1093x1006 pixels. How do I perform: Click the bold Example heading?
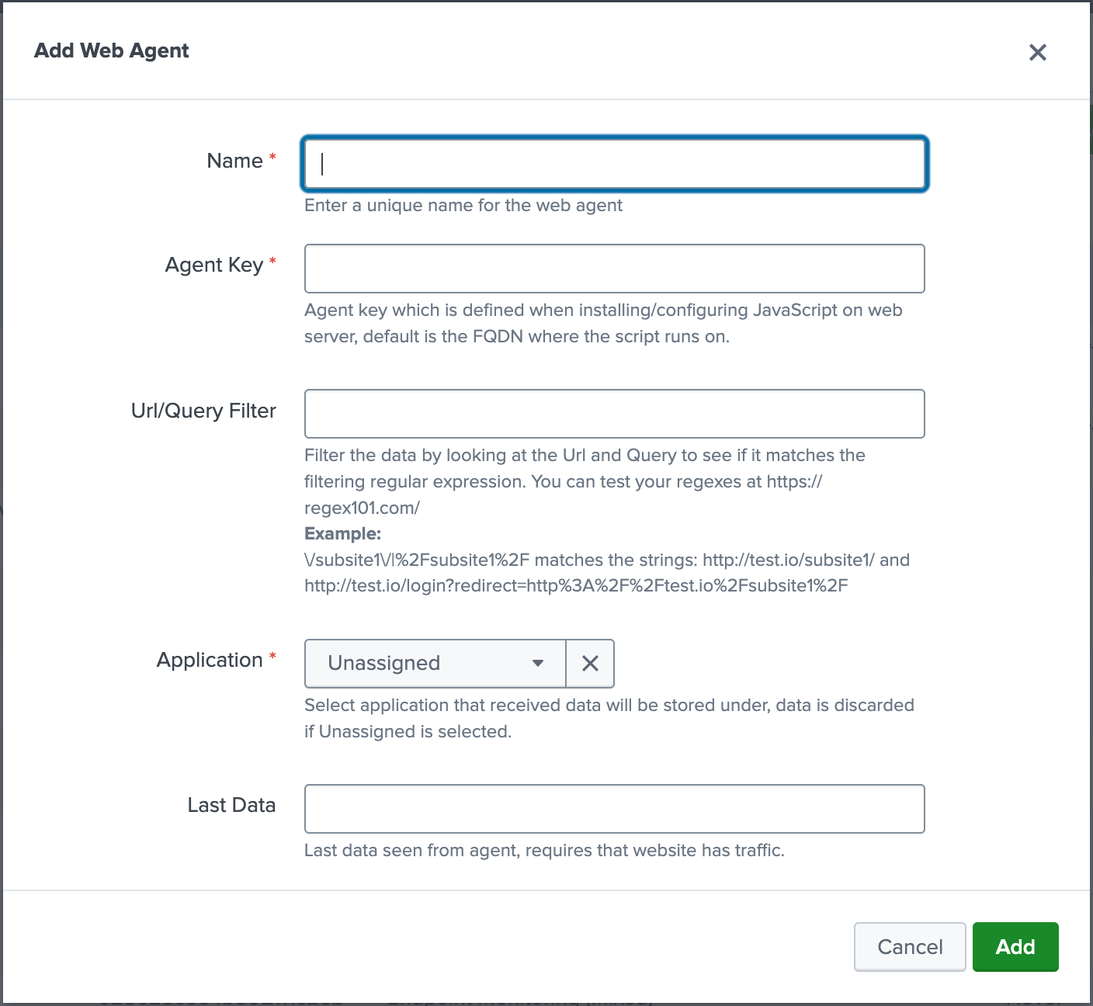342,534
